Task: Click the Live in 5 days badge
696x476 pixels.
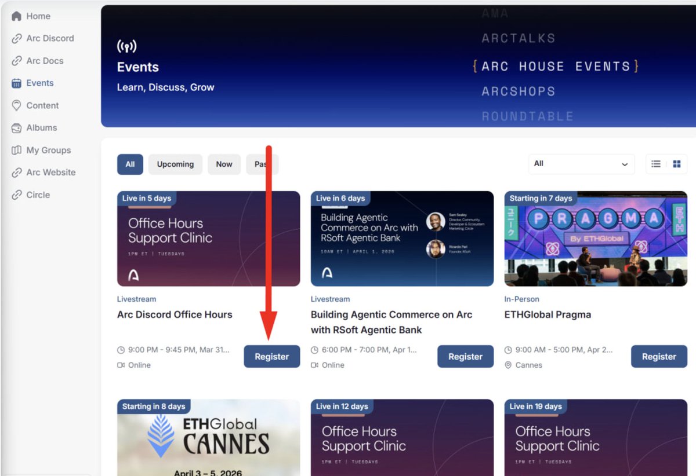Action: [x=147, y=198]
